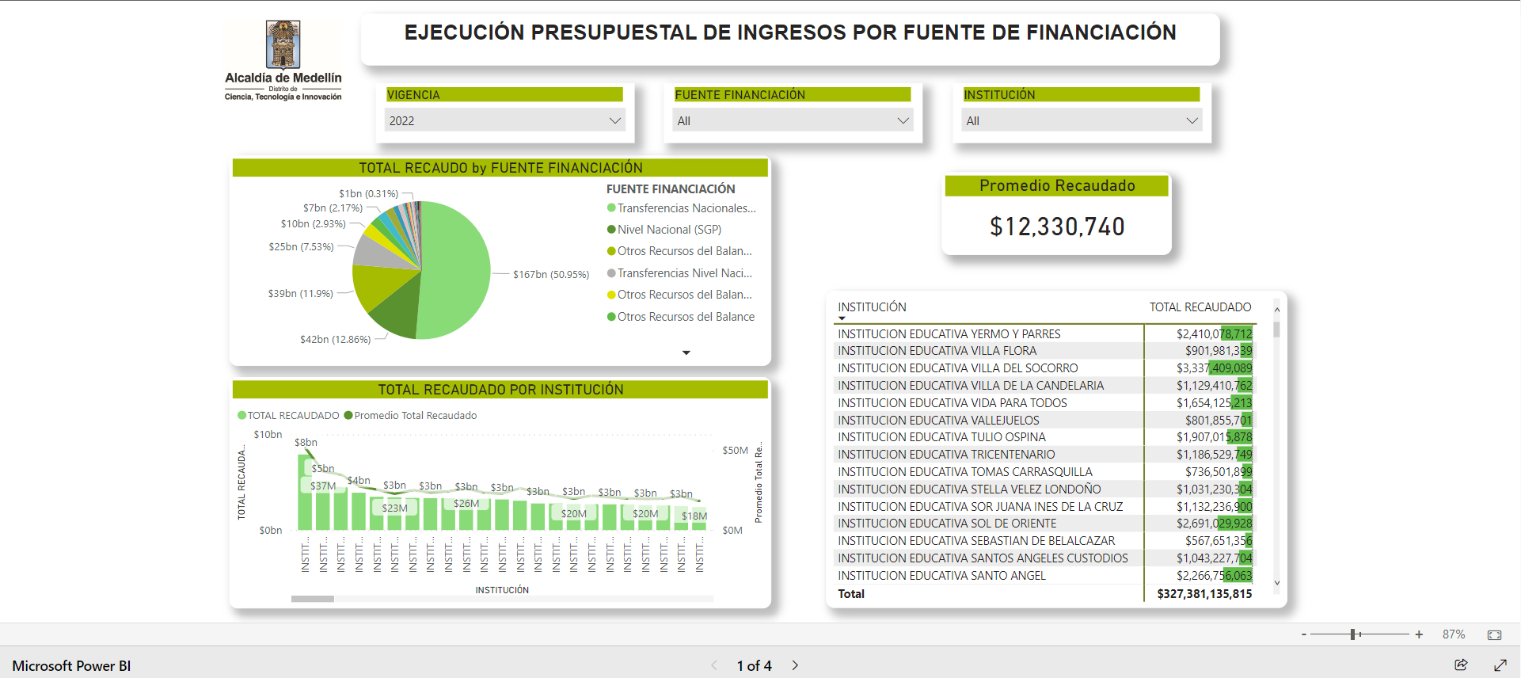Toggle Nivel Nacional (SGP) legend item

(x=668, y=230)
